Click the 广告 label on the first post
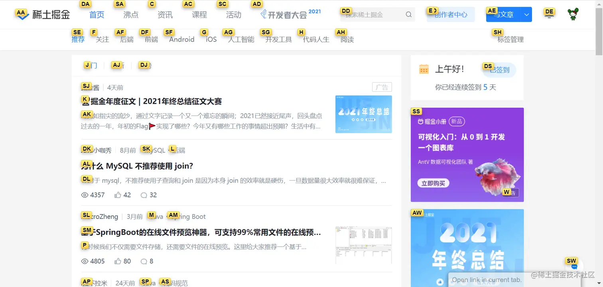This screenshot has height=287, width=603. coord(382,87)
